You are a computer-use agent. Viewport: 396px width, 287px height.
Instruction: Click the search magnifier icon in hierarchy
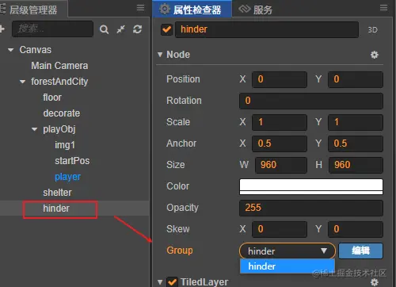tap(104, 29)
